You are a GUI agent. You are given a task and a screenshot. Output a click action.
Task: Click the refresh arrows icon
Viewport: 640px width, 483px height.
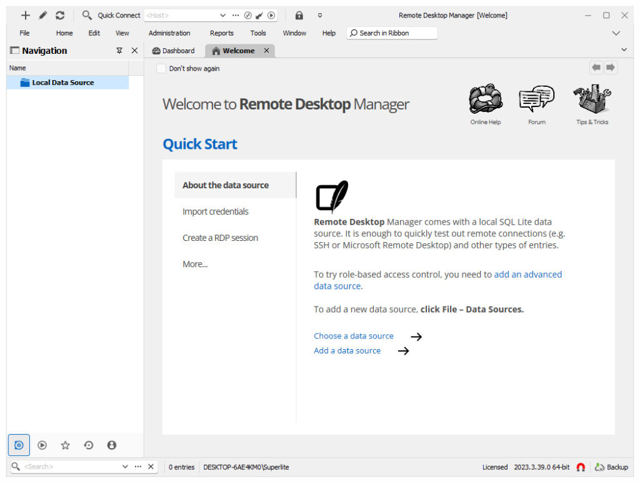[60, 16]
